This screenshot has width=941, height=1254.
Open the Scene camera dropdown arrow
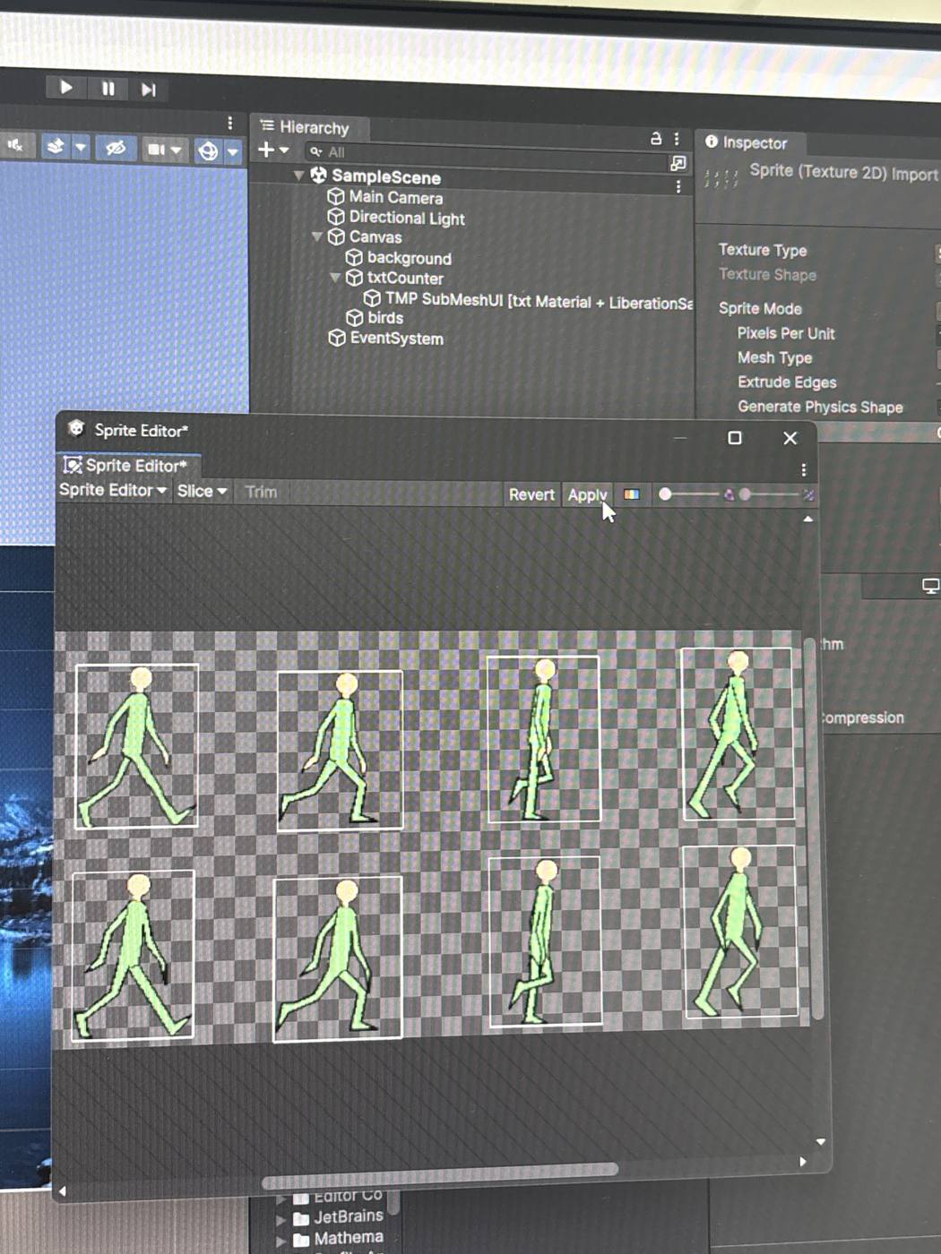pos(176,150)
